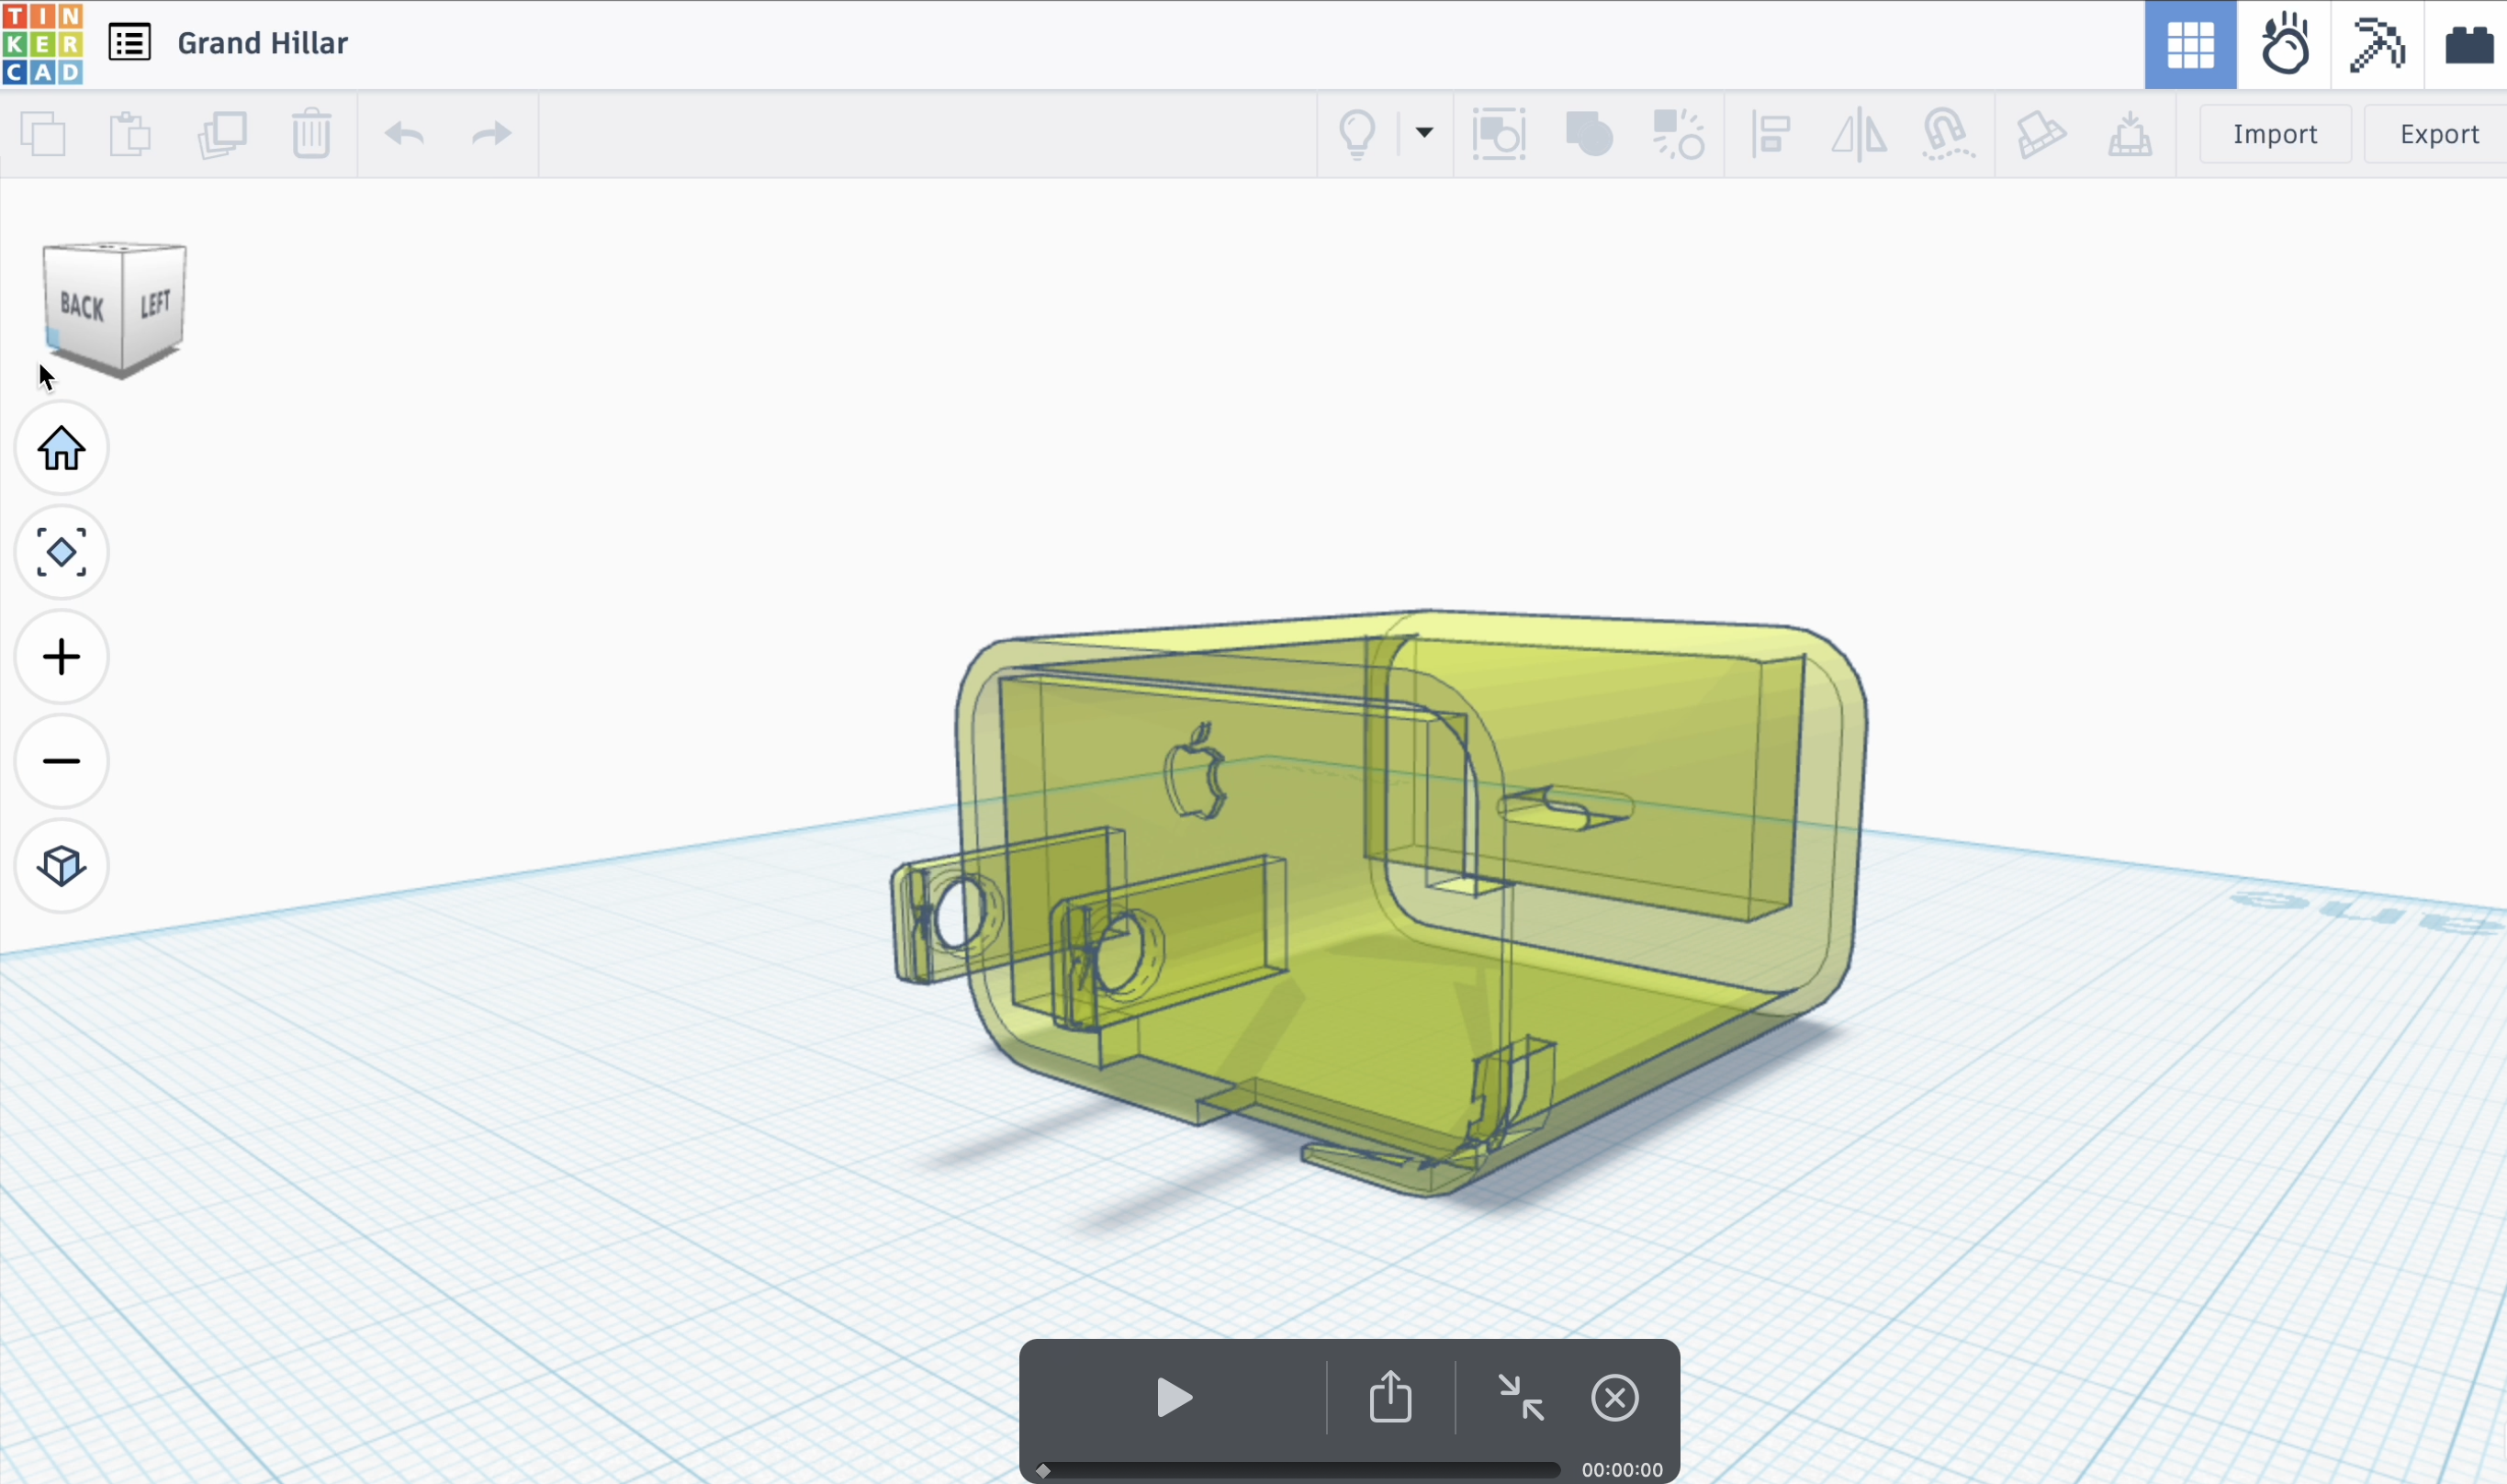Zoom out with minus button
The height and width of the screenshot is (1484, 2507).
pos(61,761)
